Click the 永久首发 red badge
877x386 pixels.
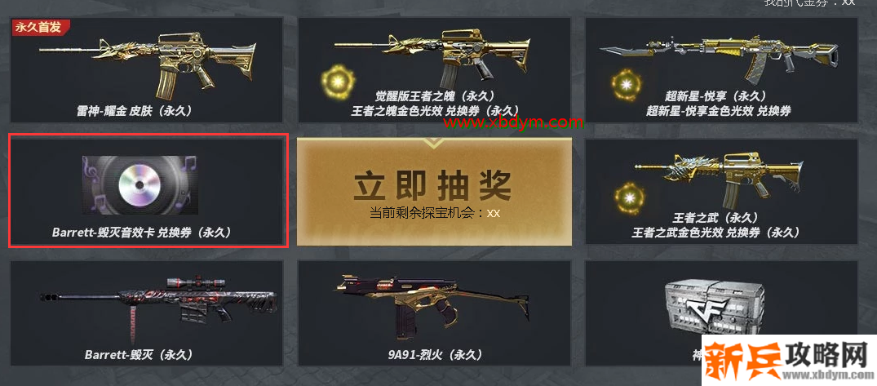[41, 28]
